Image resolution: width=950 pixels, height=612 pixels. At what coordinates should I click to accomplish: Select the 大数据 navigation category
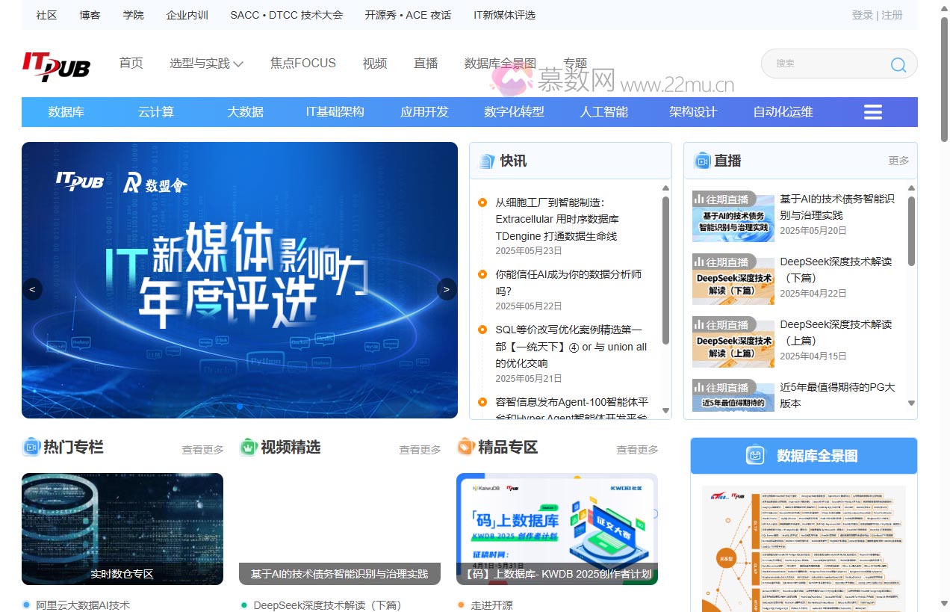(245, 111)
